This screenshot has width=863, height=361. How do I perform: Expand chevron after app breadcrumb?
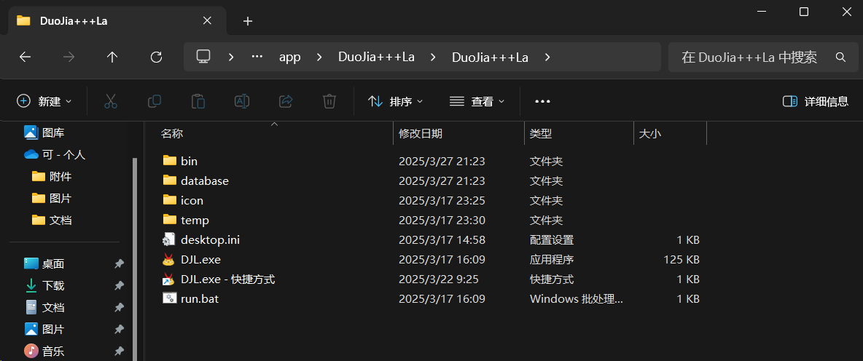click(x=319, y=57)
